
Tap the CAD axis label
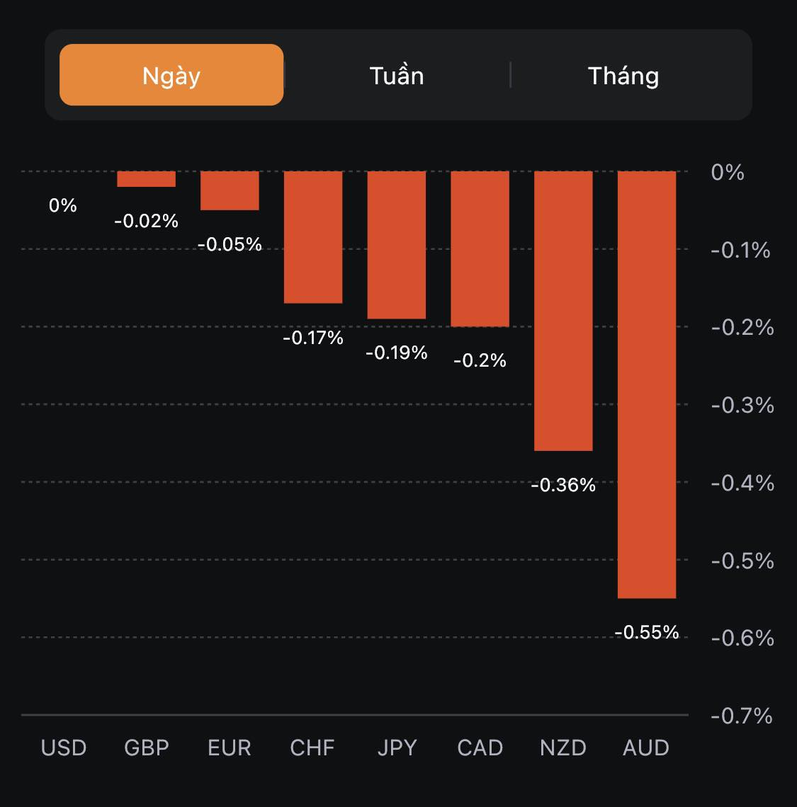480,748
